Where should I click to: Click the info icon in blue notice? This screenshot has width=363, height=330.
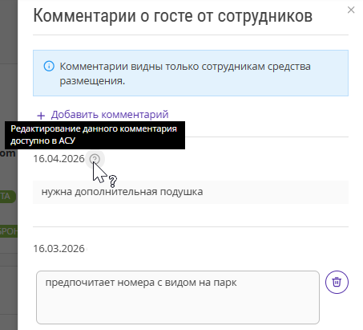tap(49, 66)
